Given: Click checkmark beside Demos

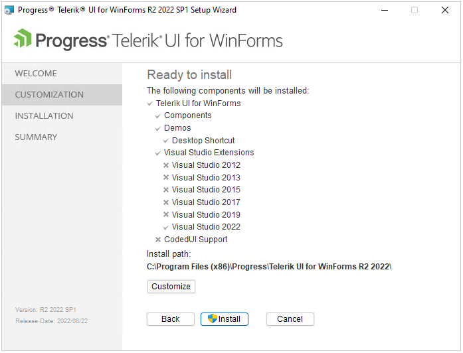Looking at the screenshot, I should point(158,129).
